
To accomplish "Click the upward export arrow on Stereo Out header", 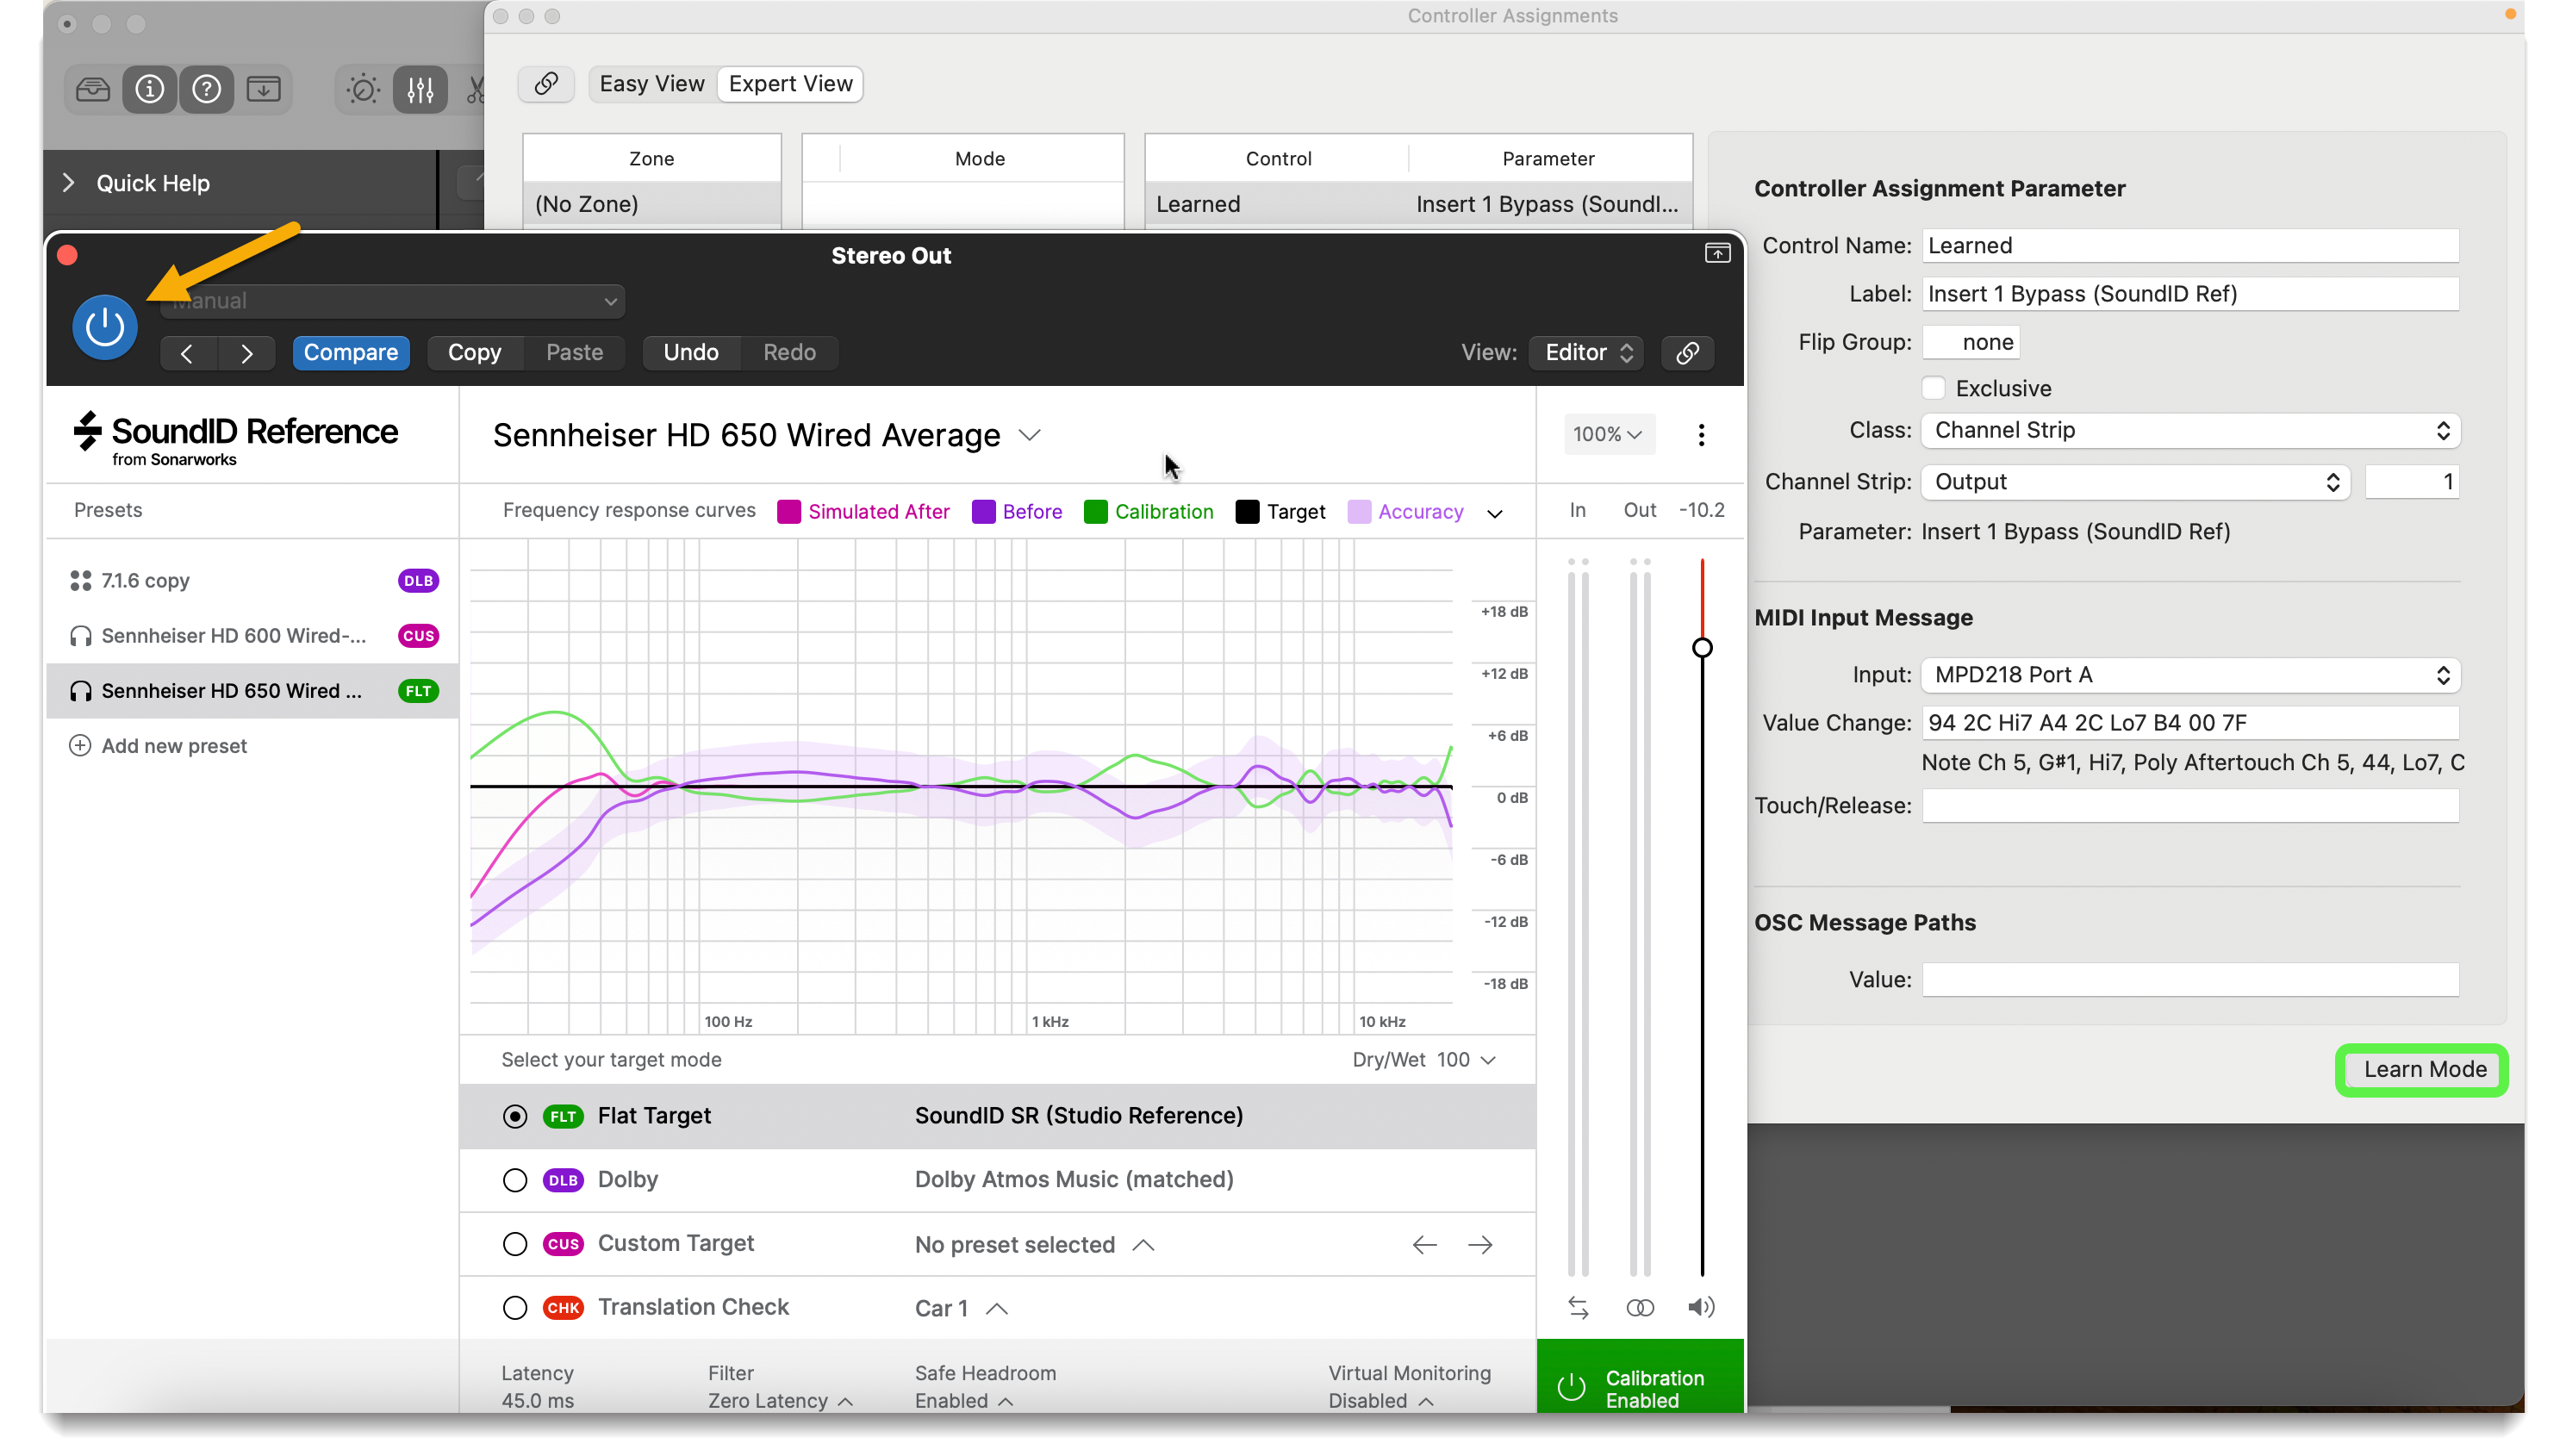I will coord(1716,253).
